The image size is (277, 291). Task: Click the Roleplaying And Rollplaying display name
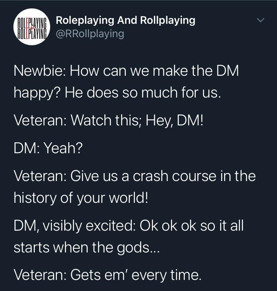(125, 20)
